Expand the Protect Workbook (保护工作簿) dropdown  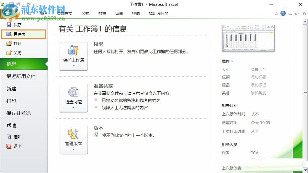pyautogui.click(x=74, y=56)
